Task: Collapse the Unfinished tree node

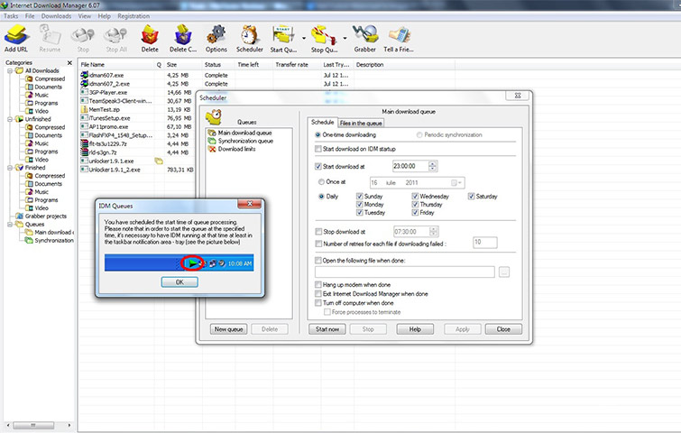Action: tap(10, 119)
